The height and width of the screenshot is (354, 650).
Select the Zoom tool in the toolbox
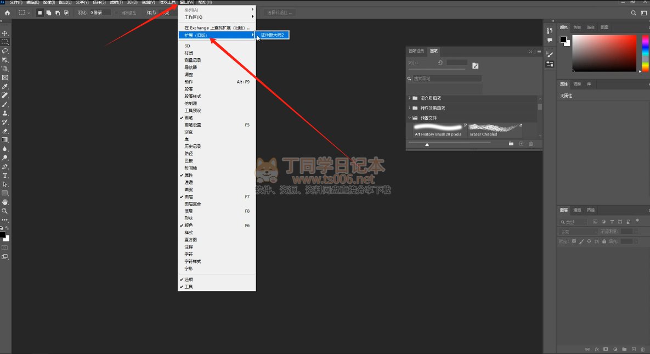pyautogui.click(x=5, y=211)
